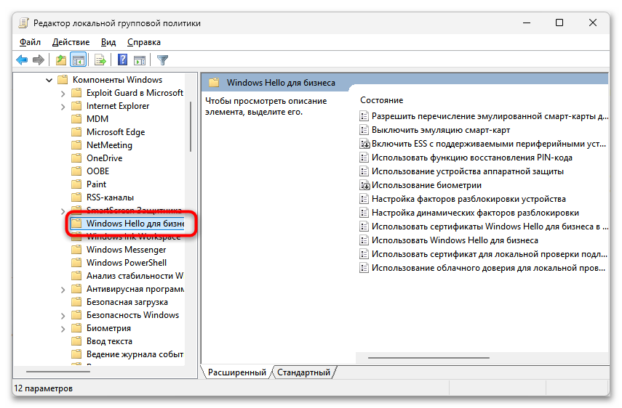Click the NetMeeting folder icon
This screenshot has width=622, height=408.
coord(76,145)
